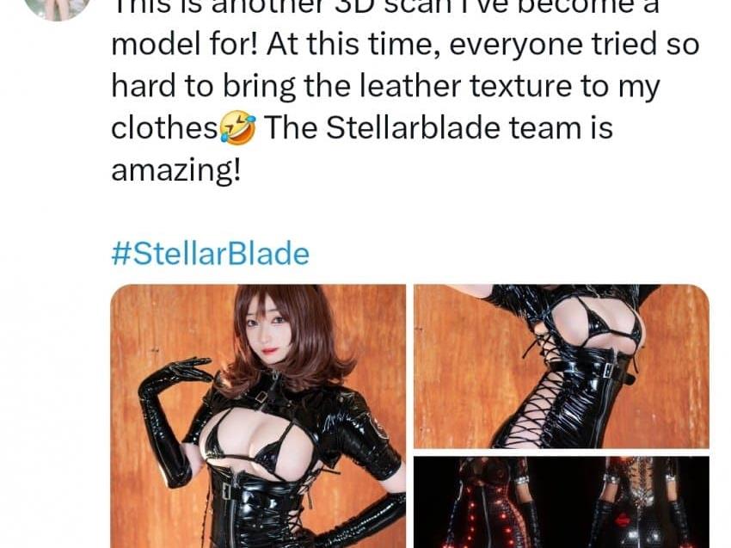Viewport: 731px width, 548px height.
Task: Click "The Stellarblade team is" text
Action: click(439, 127)
